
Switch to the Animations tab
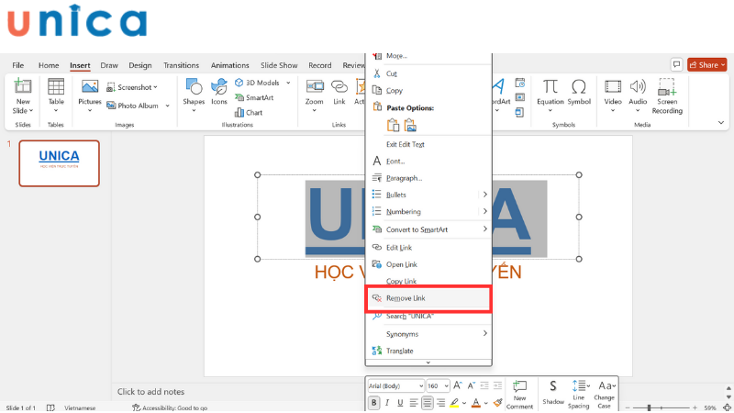tap(229, 65)
